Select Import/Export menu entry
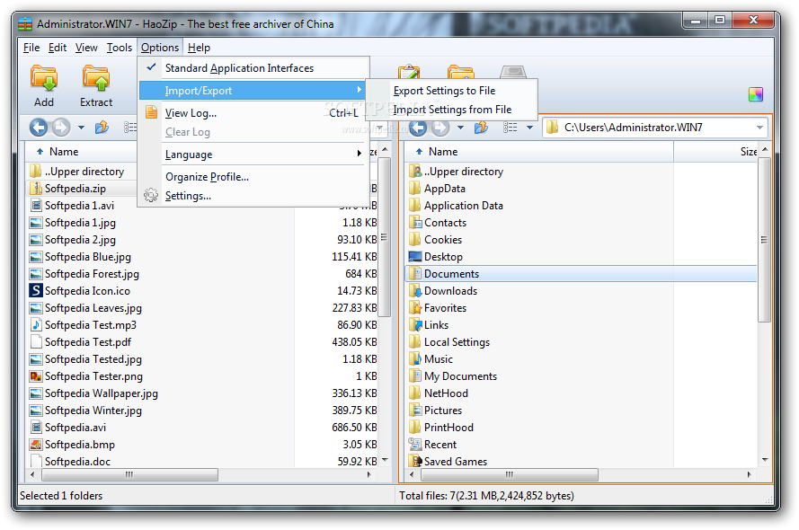Screen dimensions: 799x530 point(253,91)
